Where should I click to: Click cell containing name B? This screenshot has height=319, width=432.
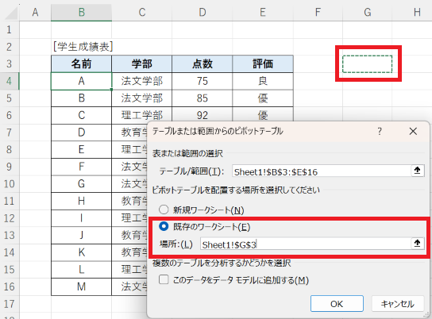pos(81,98)
